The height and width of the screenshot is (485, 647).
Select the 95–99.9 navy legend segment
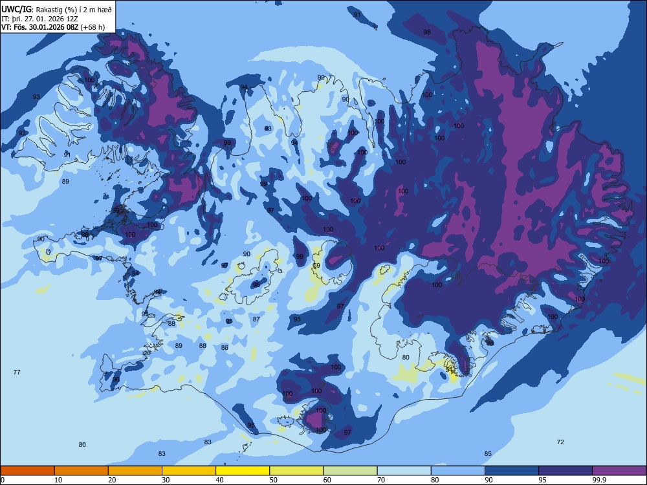coord(565,471)
